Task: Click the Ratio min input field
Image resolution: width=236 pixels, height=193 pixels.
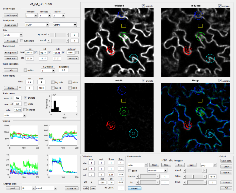Action: tap(29, 82)
